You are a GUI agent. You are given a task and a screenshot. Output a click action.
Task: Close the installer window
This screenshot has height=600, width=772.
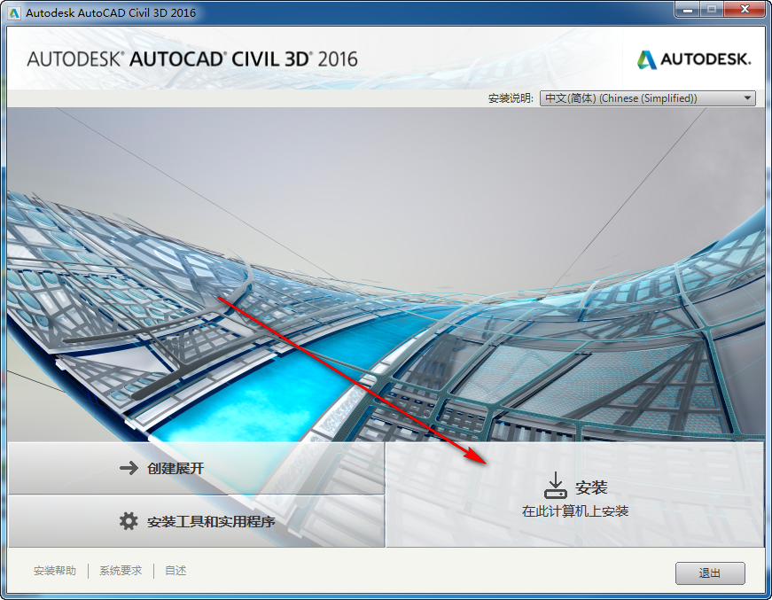click(x=745, y=10)
